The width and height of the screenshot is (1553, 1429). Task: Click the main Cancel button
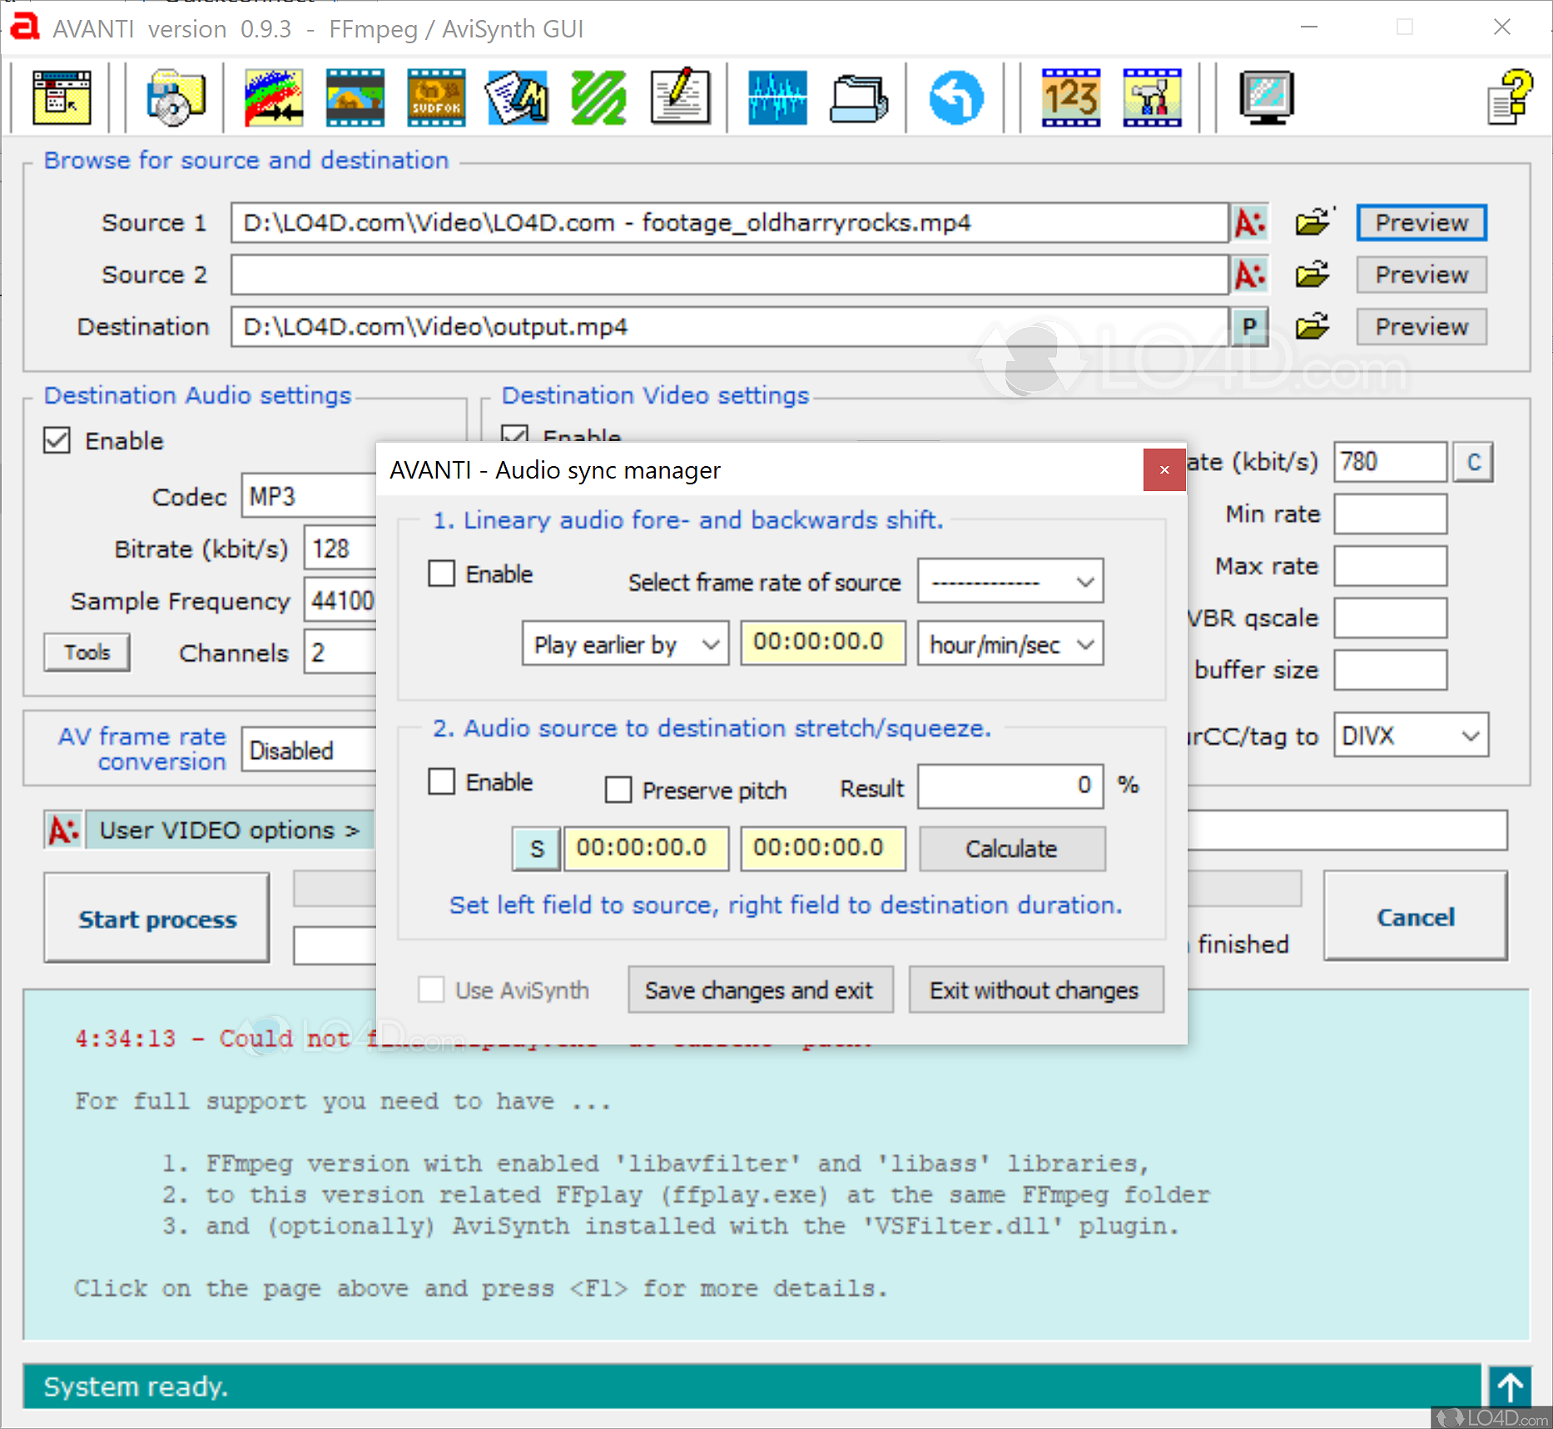1416,916
